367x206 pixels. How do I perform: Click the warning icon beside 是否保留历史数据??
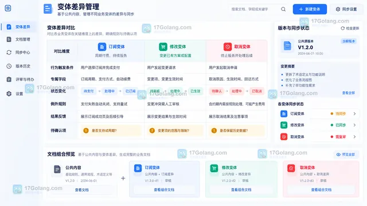point(214,130)
